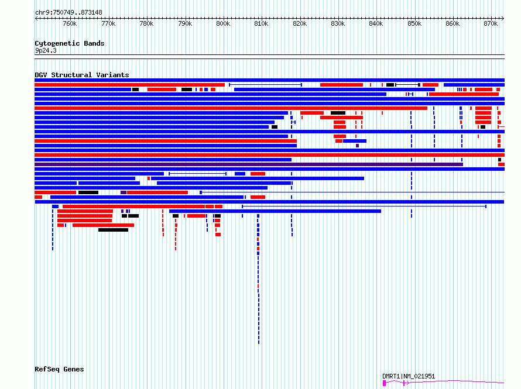Image resolution: width=521 pixels, height=389 pixels.
Task: Select the small purple square variant near 834k
Action: (358, 146)
